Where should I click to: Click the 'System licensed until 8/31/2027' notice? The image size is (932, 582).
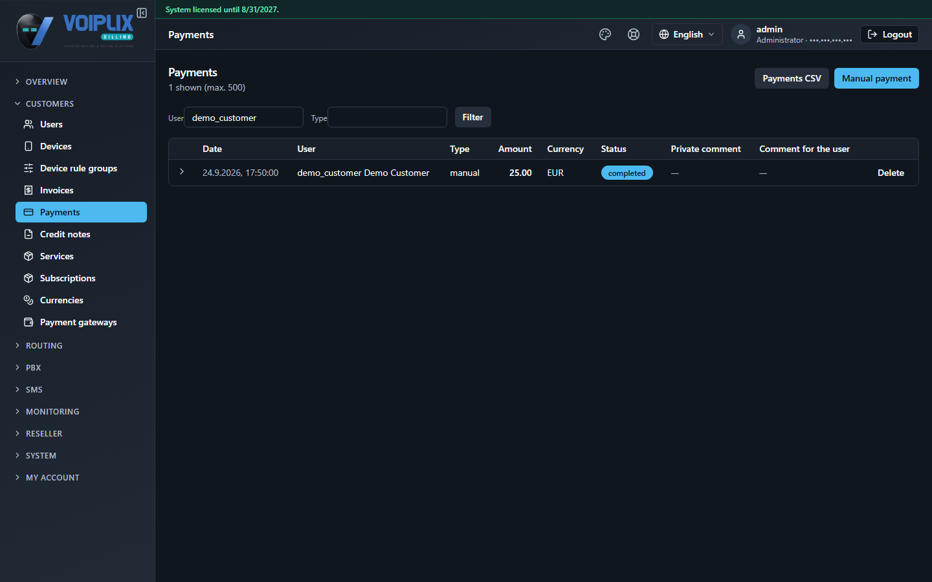tap(222, 10)
